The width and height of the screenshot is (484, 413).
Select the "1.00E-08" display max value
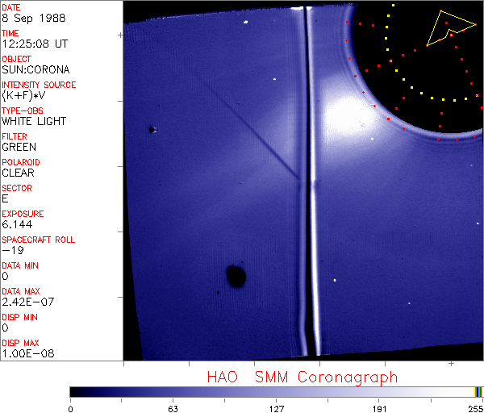point(28,354)
